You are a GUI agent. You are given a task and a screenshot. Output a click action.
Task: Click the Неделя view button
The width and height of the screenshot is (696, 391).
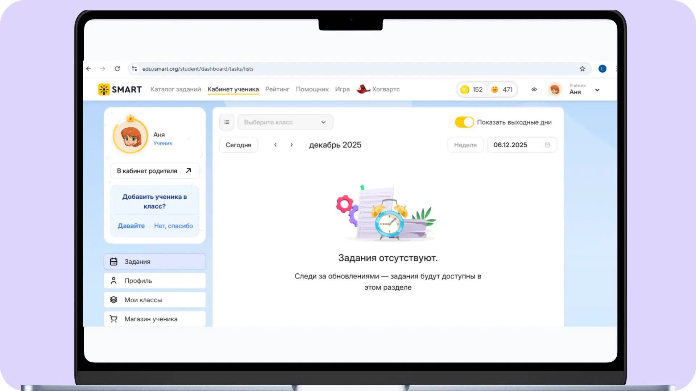tap(465, 145)
